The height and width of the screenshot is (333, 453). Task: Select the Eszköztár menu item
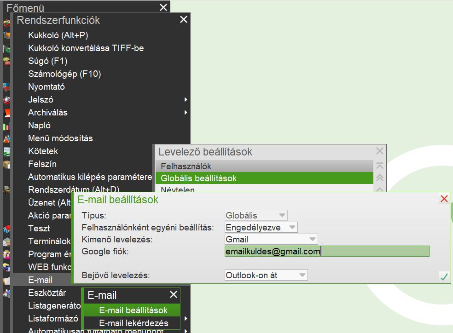point(47,293)
